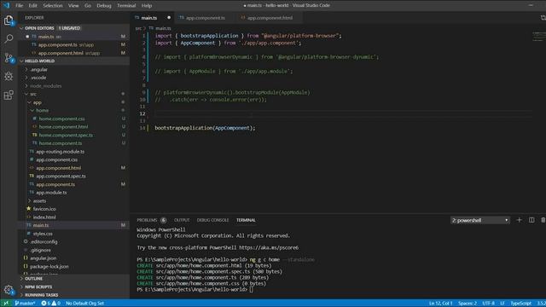Open the Extensions view in activity bar
The image size is (546, 307).
pyautogui.click(x=9, y=95)
